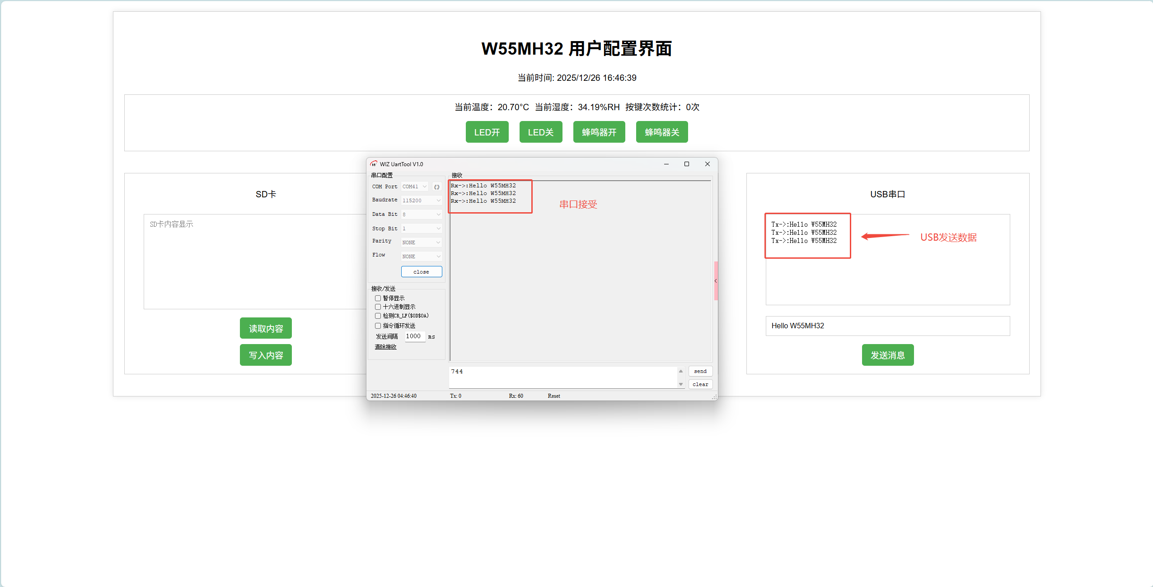The image size is (1153, 587).
Task: Close the UartTool window with X
Action: click(708, 164)
